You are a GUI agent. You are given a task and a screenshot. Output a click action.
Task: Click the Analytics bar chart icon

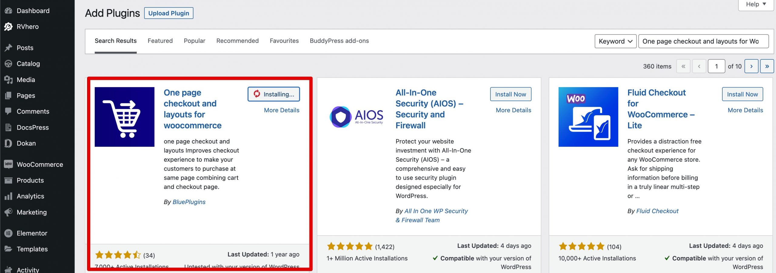8,196
